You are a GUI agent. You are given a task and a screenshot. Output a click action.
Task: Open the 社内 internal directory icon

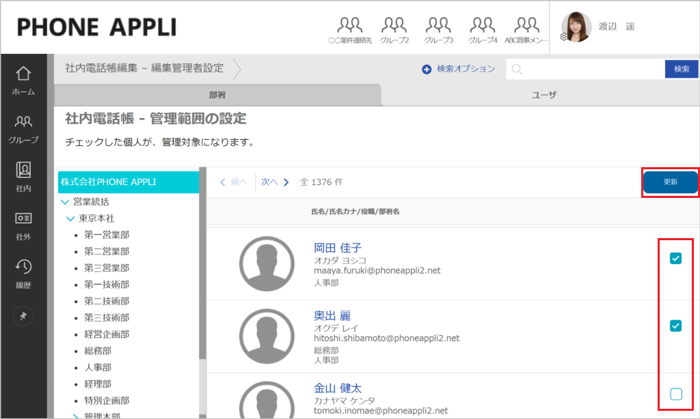23,177
